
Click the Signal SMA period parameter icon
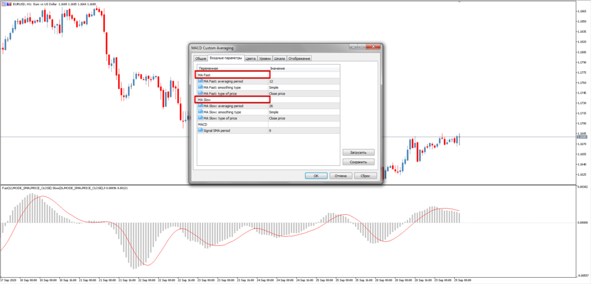click(200, 130)
